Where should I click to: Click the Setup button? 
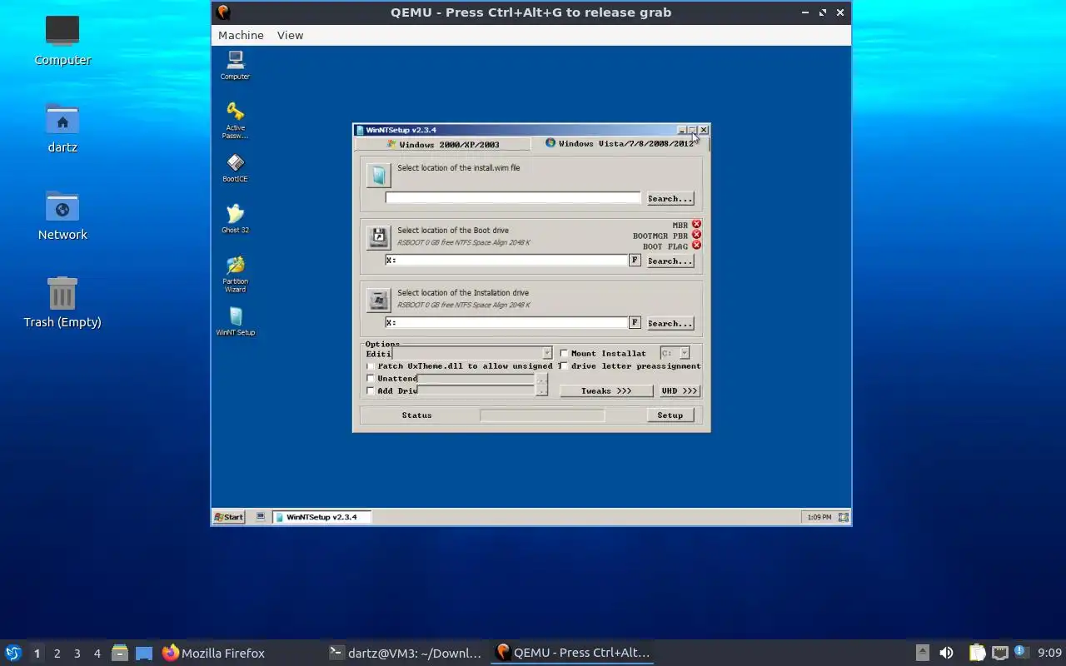[x=670, y=415]
